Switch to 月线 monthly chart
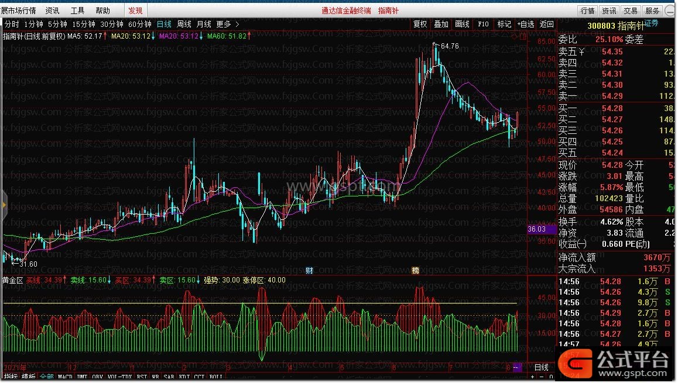The width and height of the screenshot is (678, 383). point(204,24)
